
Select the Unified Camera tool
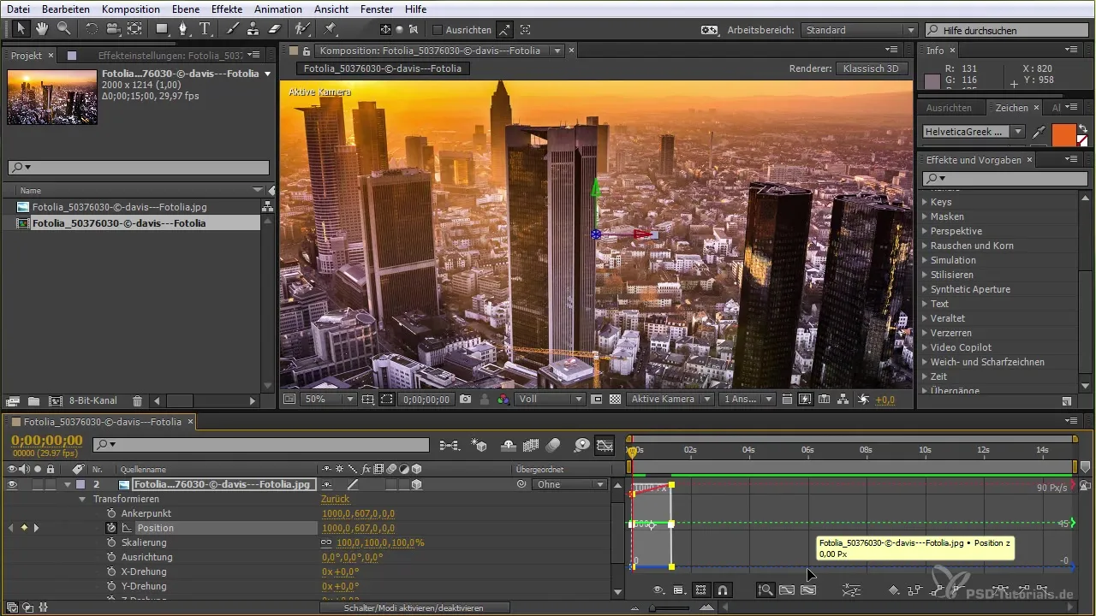(113, 29)
